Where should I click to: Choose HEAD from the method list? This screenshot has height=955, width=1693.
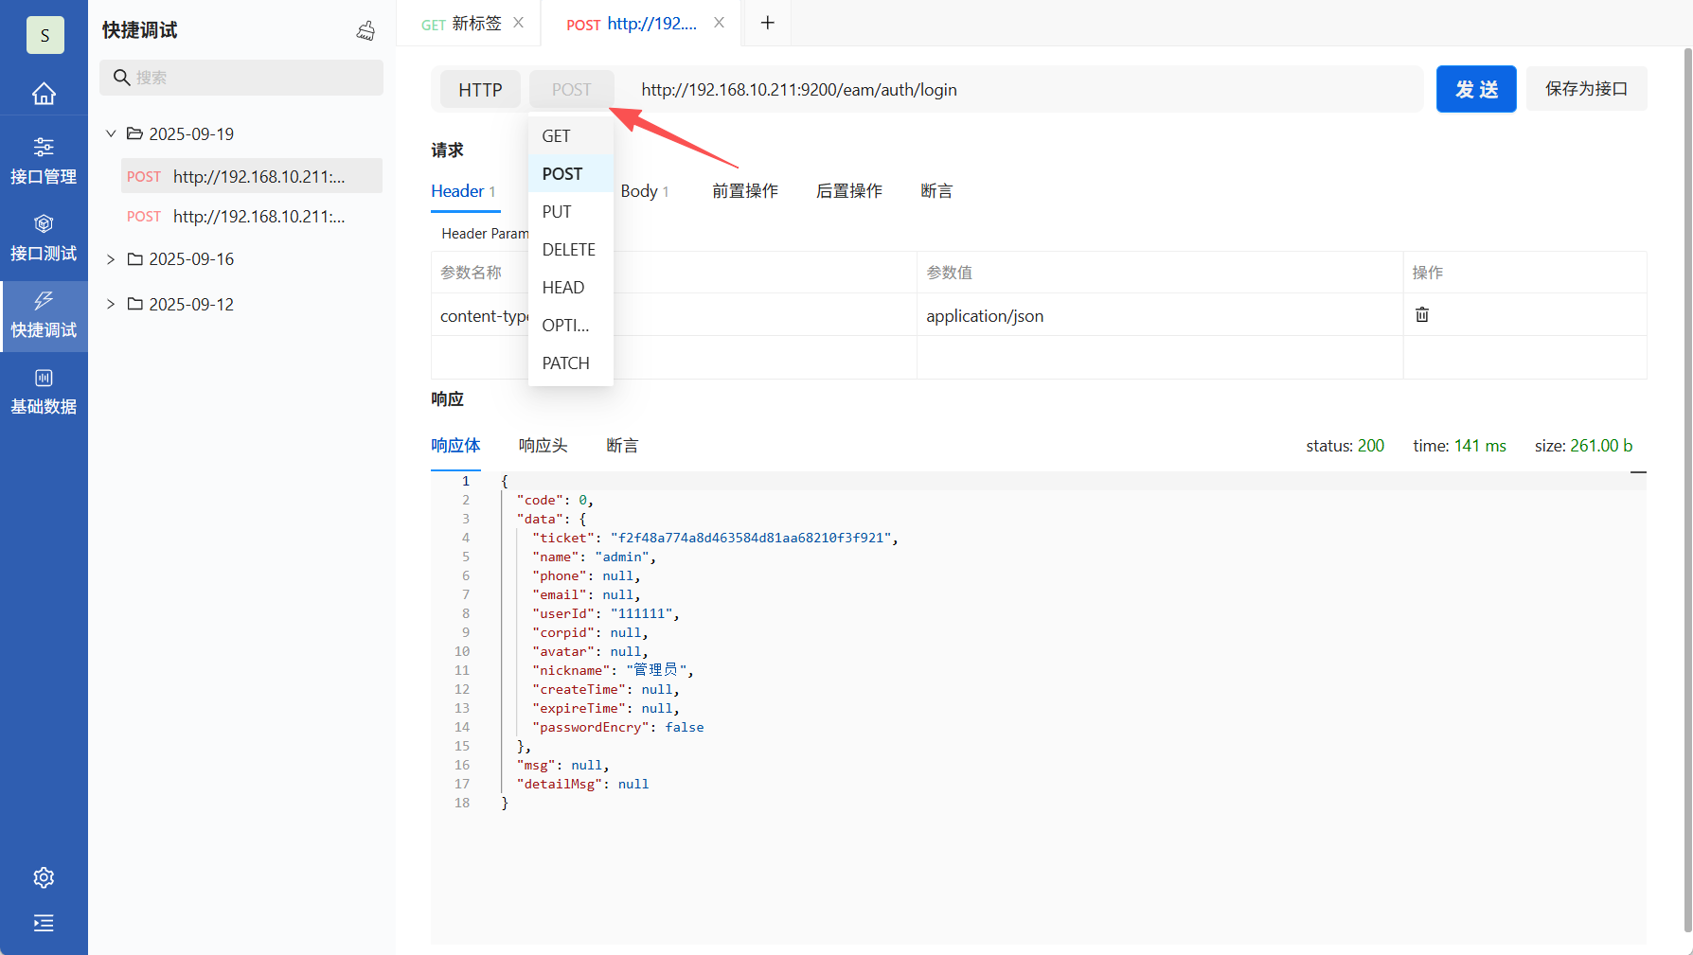tap(571, 288)
